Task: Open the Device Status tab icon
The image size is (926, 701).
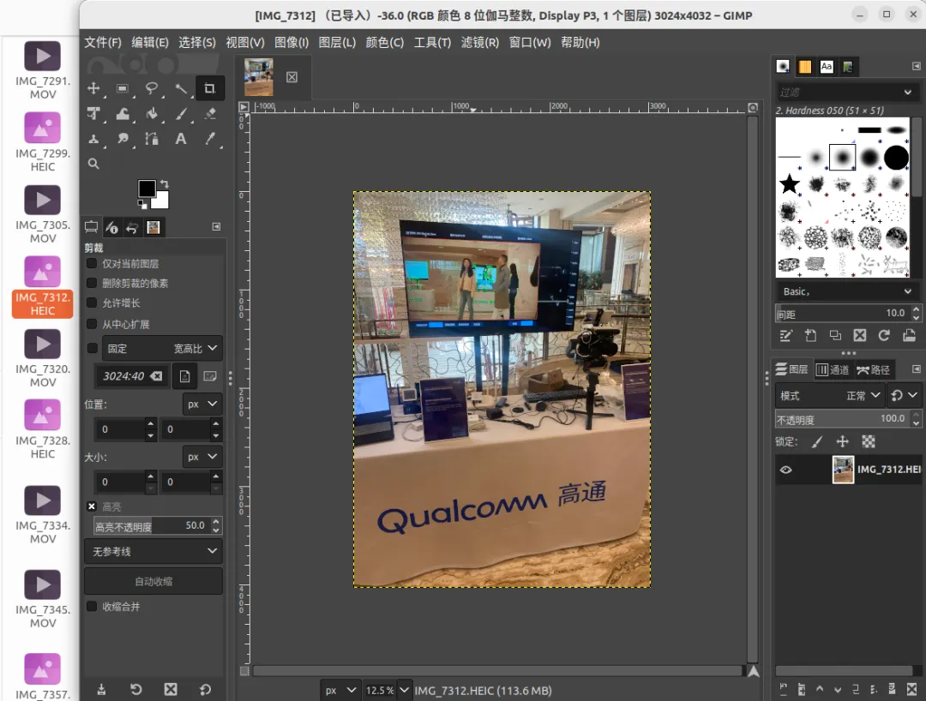Action: 111,228
